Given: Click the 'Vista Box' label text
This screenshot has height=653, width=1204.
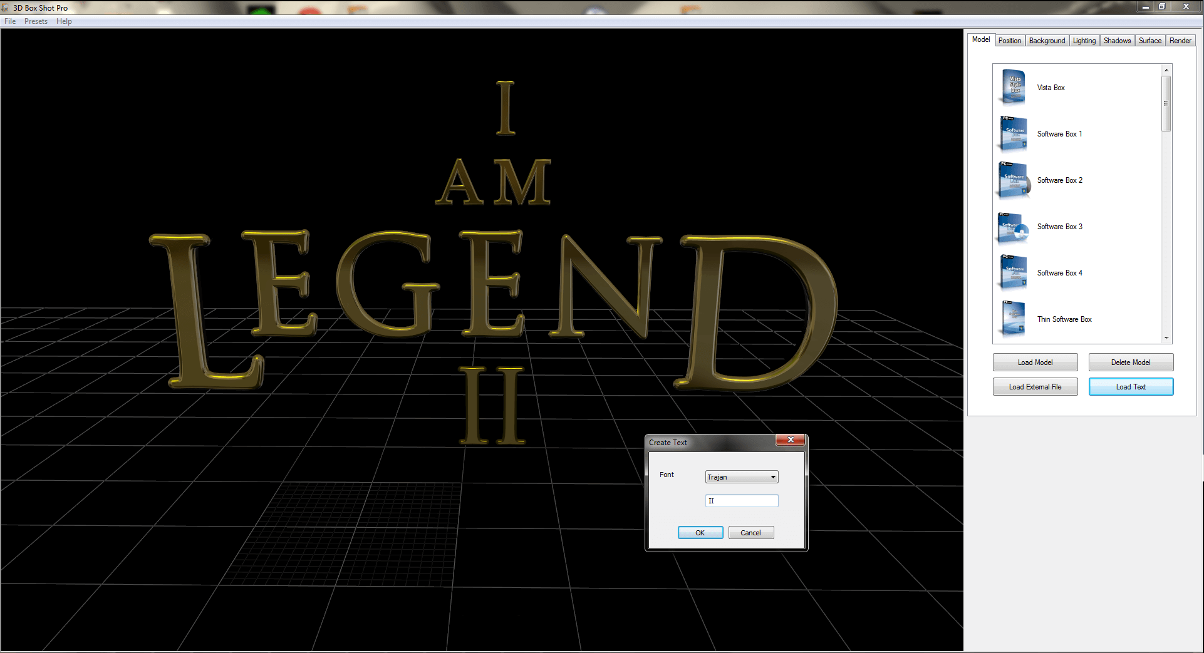Looking at the screenshot, I should point(1051,88).
